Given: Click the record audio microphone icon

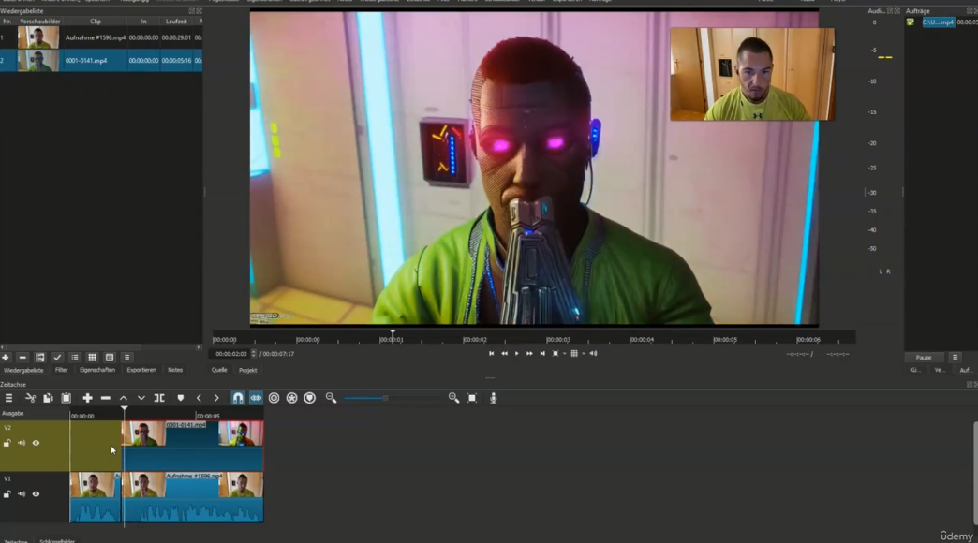Looking at the screenshot, I should (493, 398).
